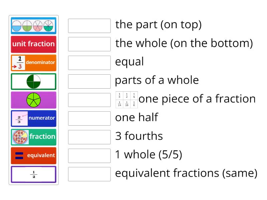Select the fraction circles card at the top
267x200 pixels.
click(33, 25)
